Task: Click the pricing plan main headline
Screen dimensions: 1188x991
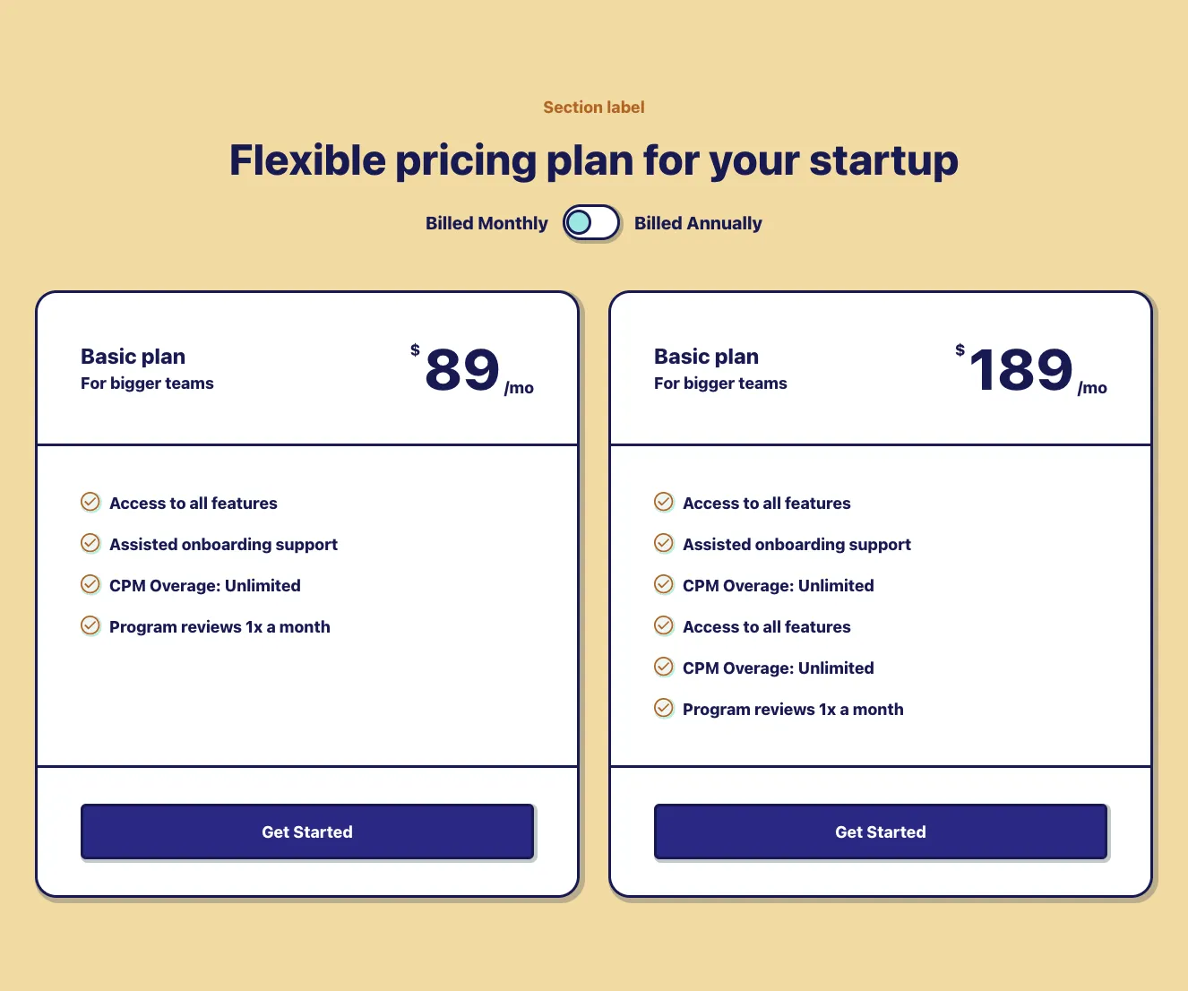Action: (x=594, y=161)
